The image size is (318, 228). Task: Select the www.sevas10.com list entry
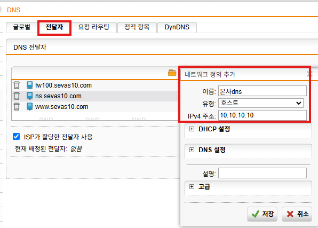click(61, 107)
